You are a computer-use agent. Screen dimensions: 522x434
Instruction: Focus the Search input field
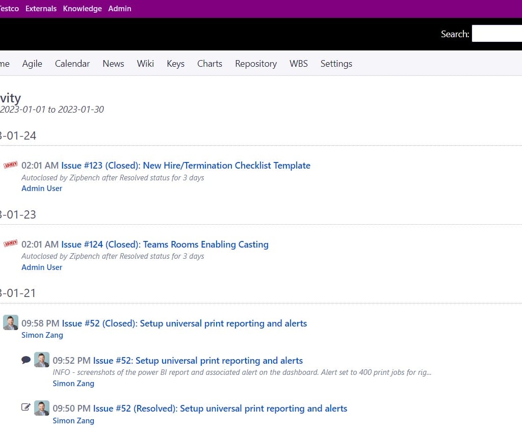(497, 34)
